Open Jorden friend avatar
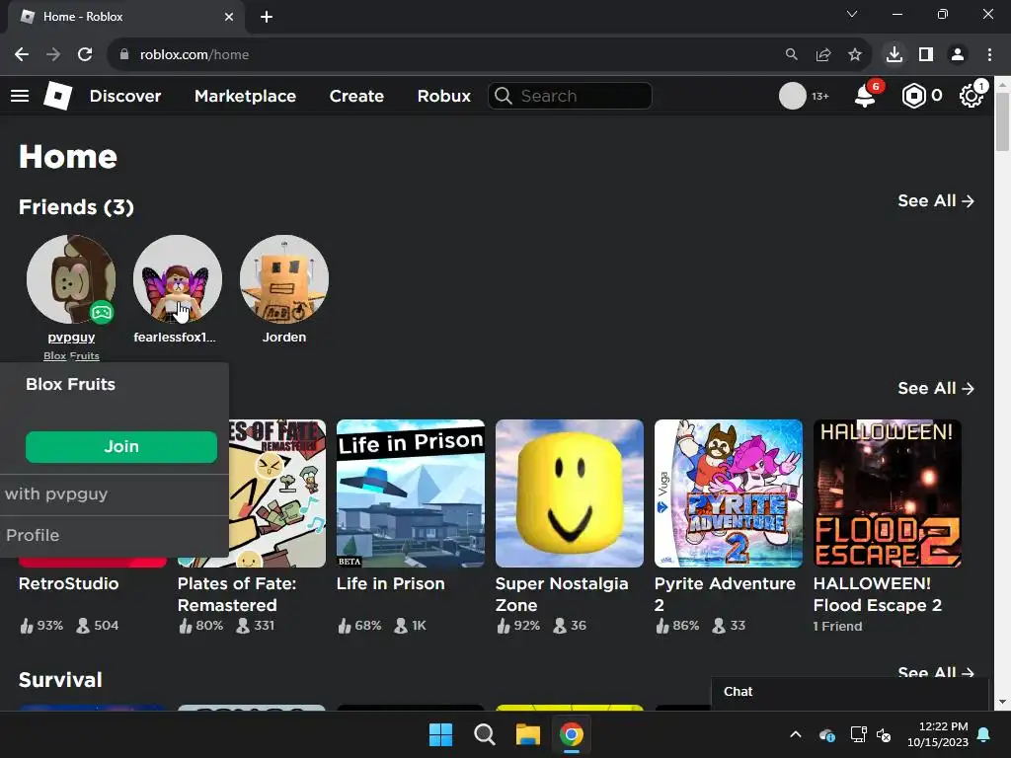 [283, 279]
